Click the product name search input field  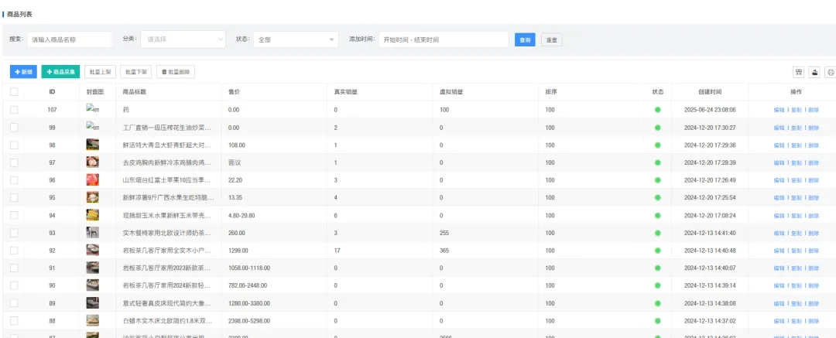tap(70, 39)
